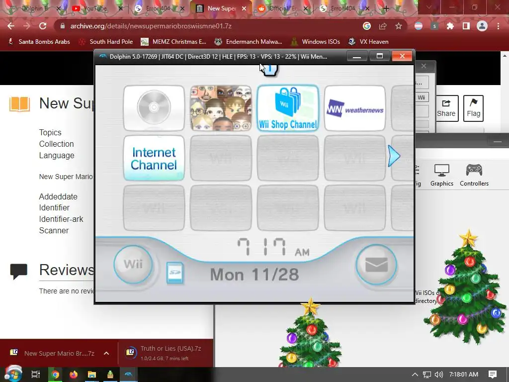Open the Action Center notifications

point(493,375)
